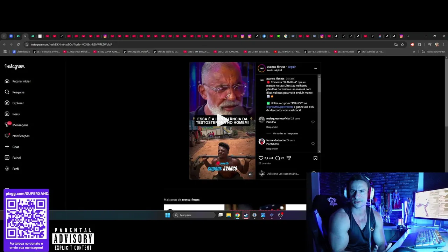This screenshot has width=448, height=252.
Task: Open the Pesquisa search in sidebar
Action: click(15, 92)
